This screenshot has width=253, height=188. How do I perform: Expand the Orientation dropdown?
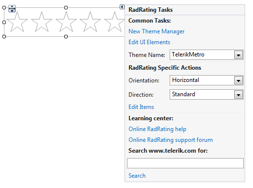[238, 81]
